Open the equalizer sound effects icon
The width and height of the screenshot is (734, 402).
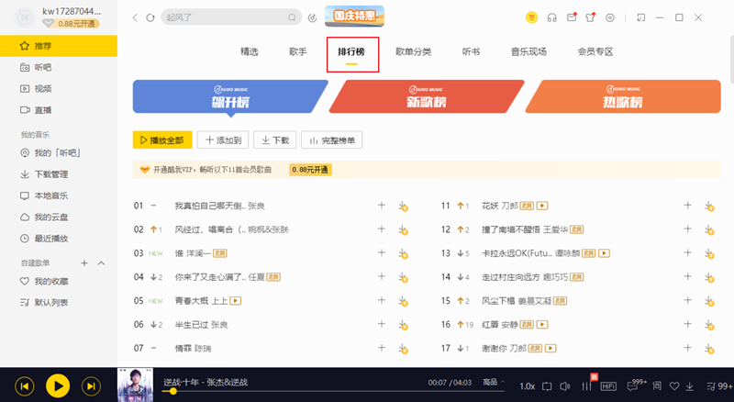click(586, 385)
